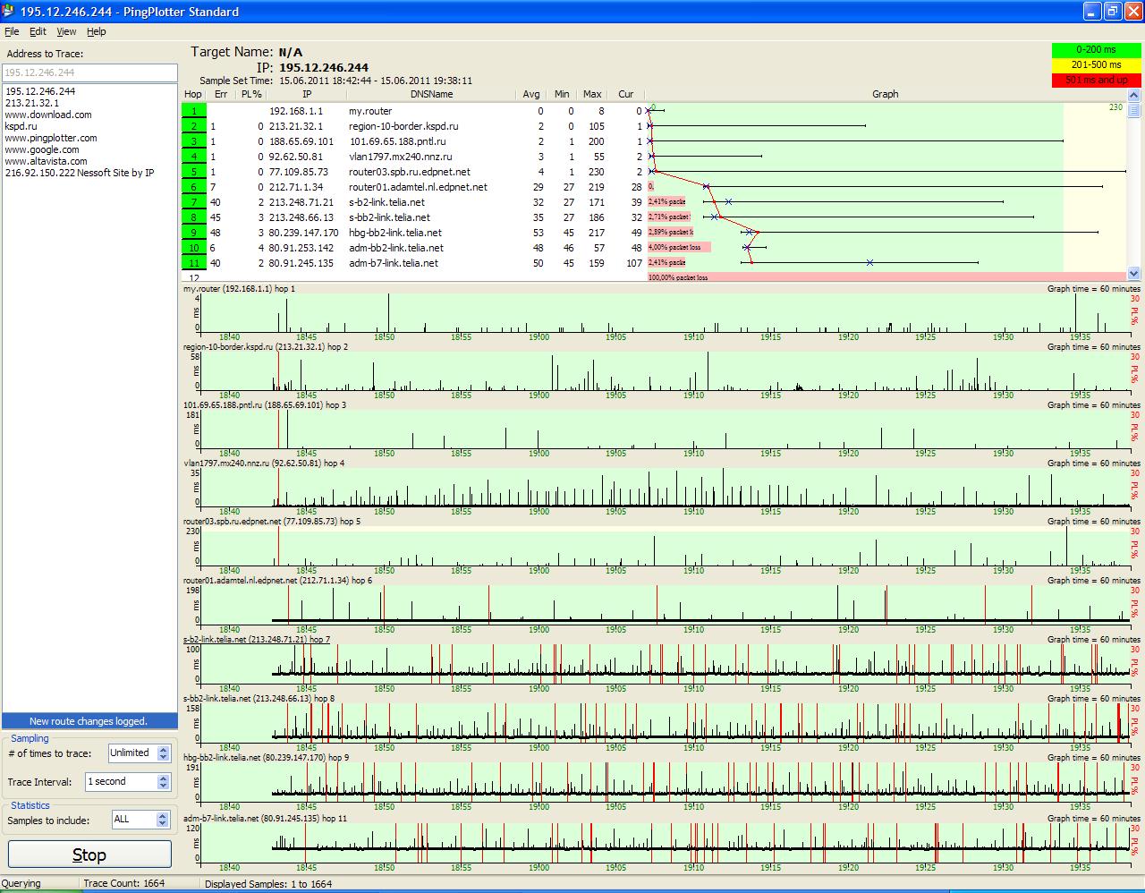1145x893 pixels.
Task: Open the '# of times to trace' dropdown
Action: pyautogui.click(x=163, y=753)
